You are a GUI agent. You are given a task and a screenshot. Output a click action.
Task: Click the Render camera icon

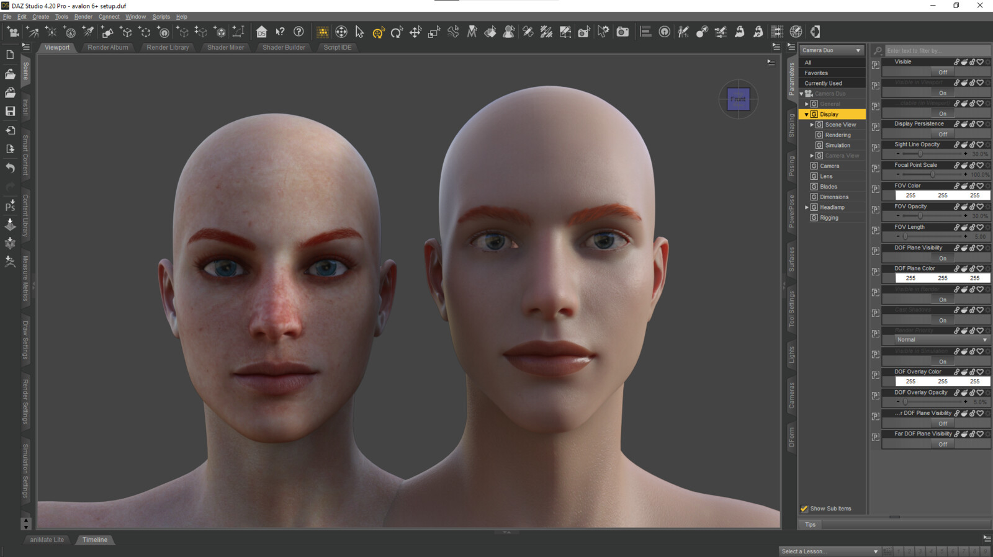(622, 32)
